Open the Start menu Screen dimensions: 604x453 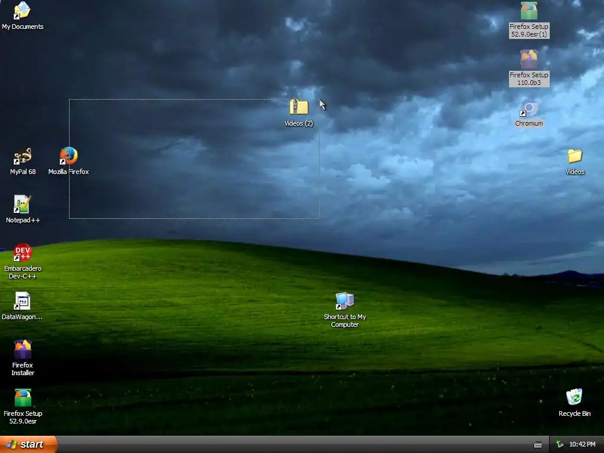[x=28, y=444]
